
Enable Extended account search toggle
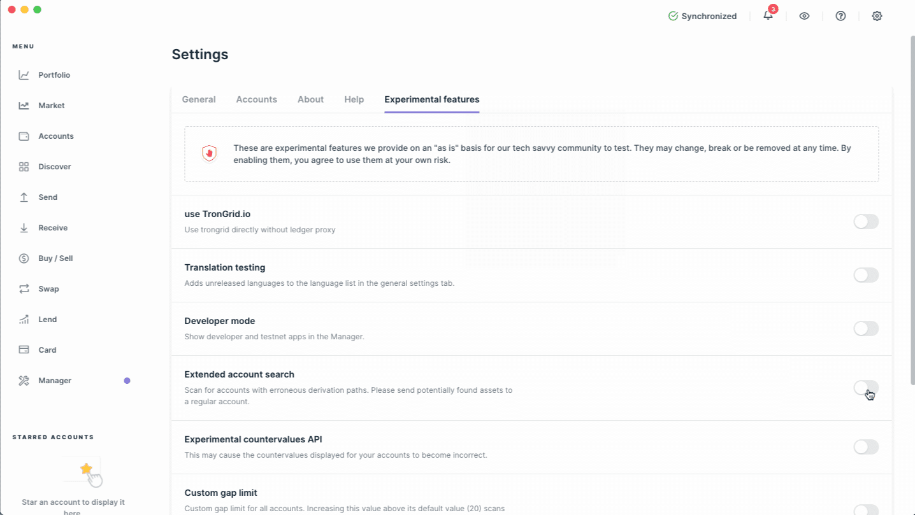(x=865, y=388)
